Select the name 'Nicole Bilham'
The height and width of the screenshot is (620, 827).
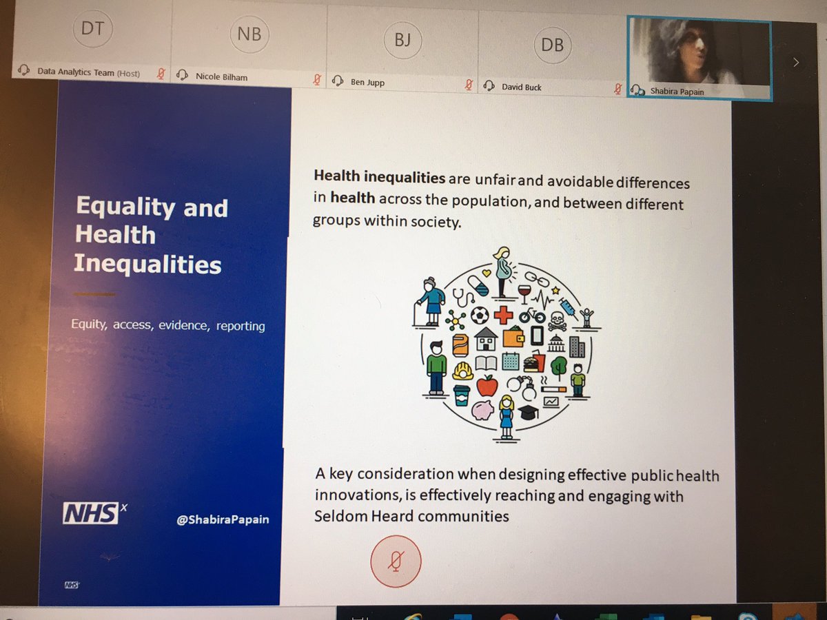click(221, 77)
